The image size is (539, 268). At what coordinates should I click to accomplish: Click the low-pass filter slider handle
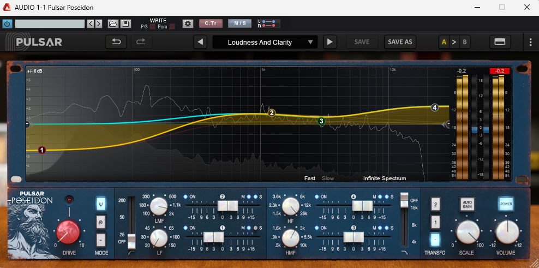pos(405,200)
